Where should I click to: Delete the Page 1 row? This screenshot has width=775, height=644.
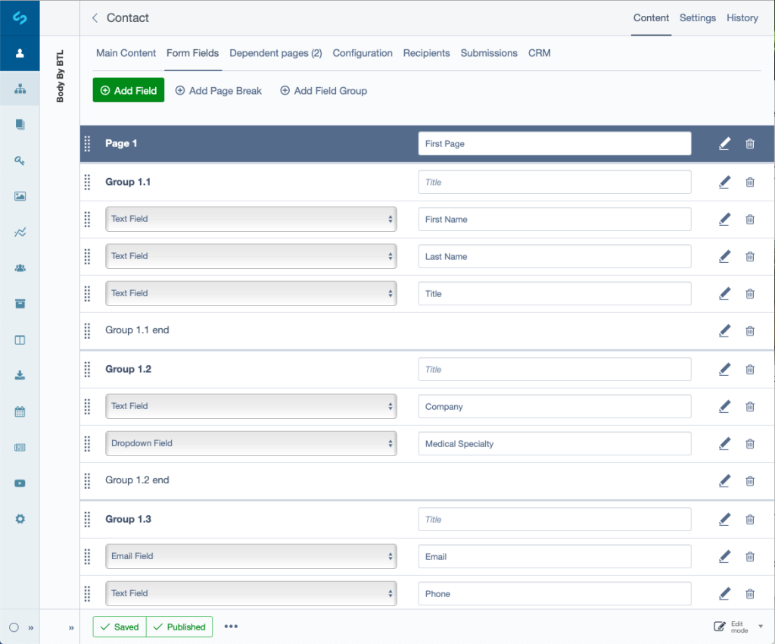click(750, 144)
